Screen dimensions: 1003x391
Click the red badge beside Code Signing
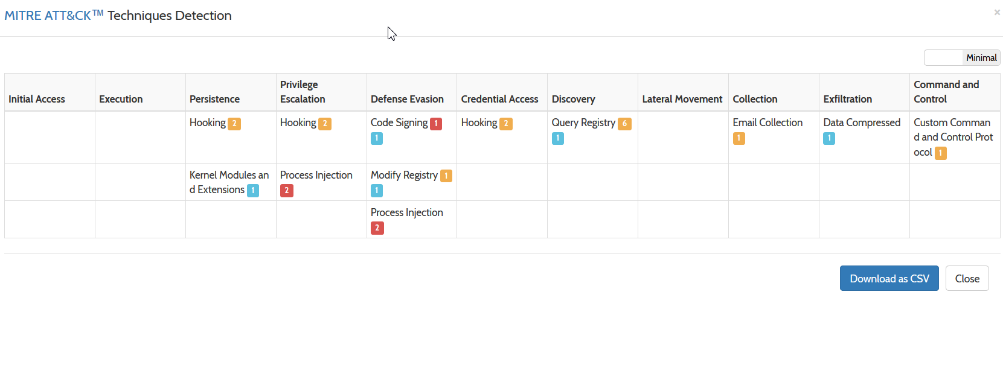click(436, 124)
